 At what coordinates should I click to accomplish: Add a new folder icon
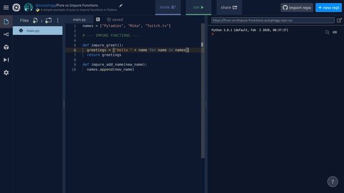coord(48,20)
